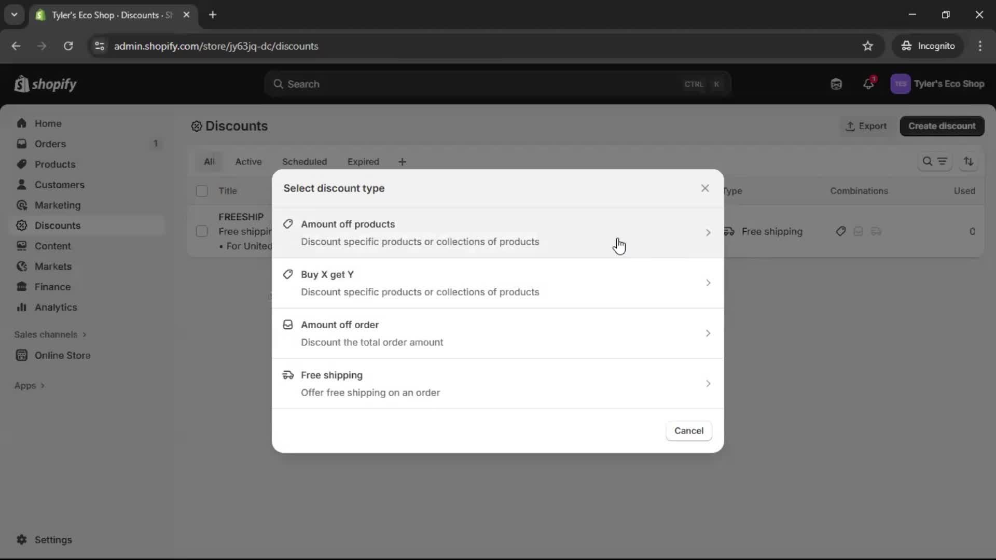Open Incognito profile menu in browser
Viewport: 996px width, 560px height.
click(x=928, y=46)
